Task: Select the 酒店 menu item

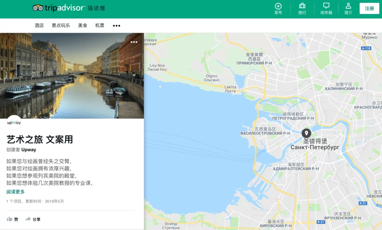Action: [x=39, y=25]
